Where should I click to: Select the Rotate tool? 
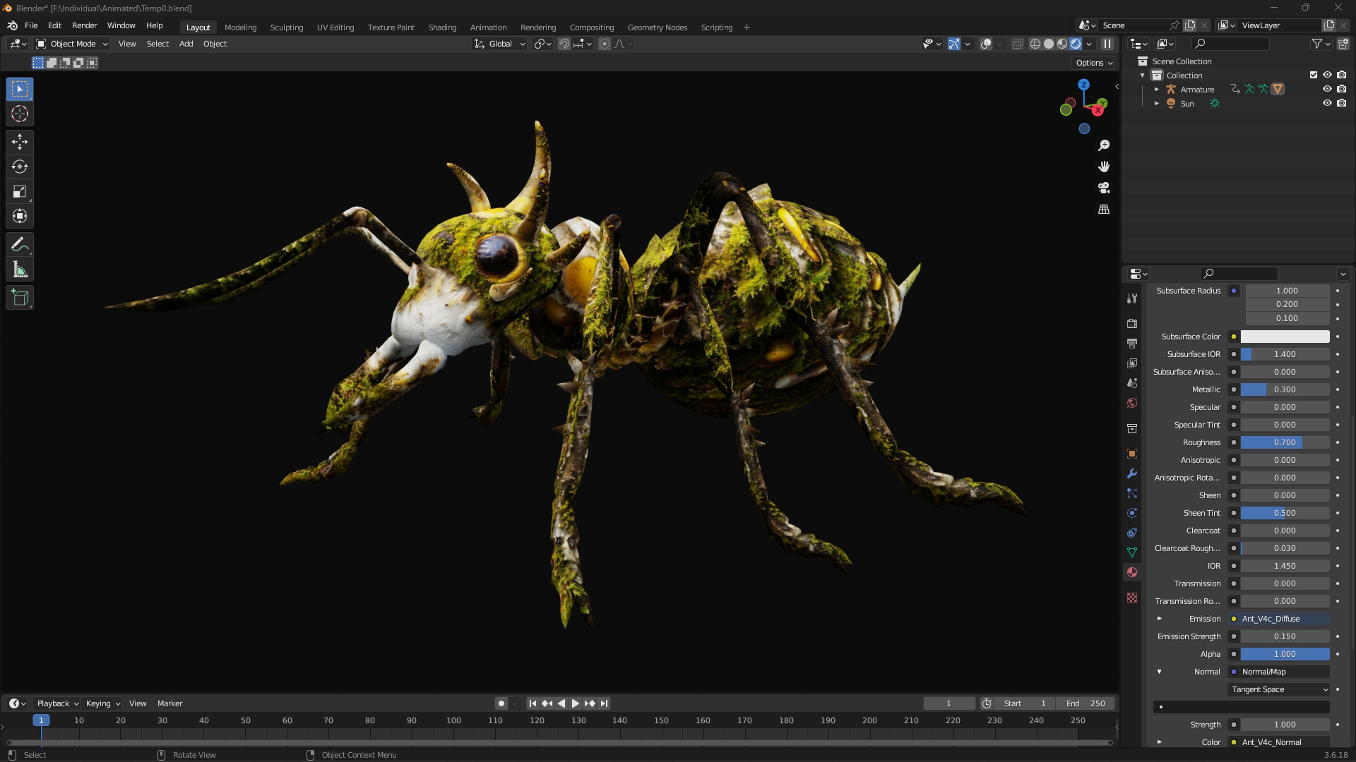click(x=20, y=167)
